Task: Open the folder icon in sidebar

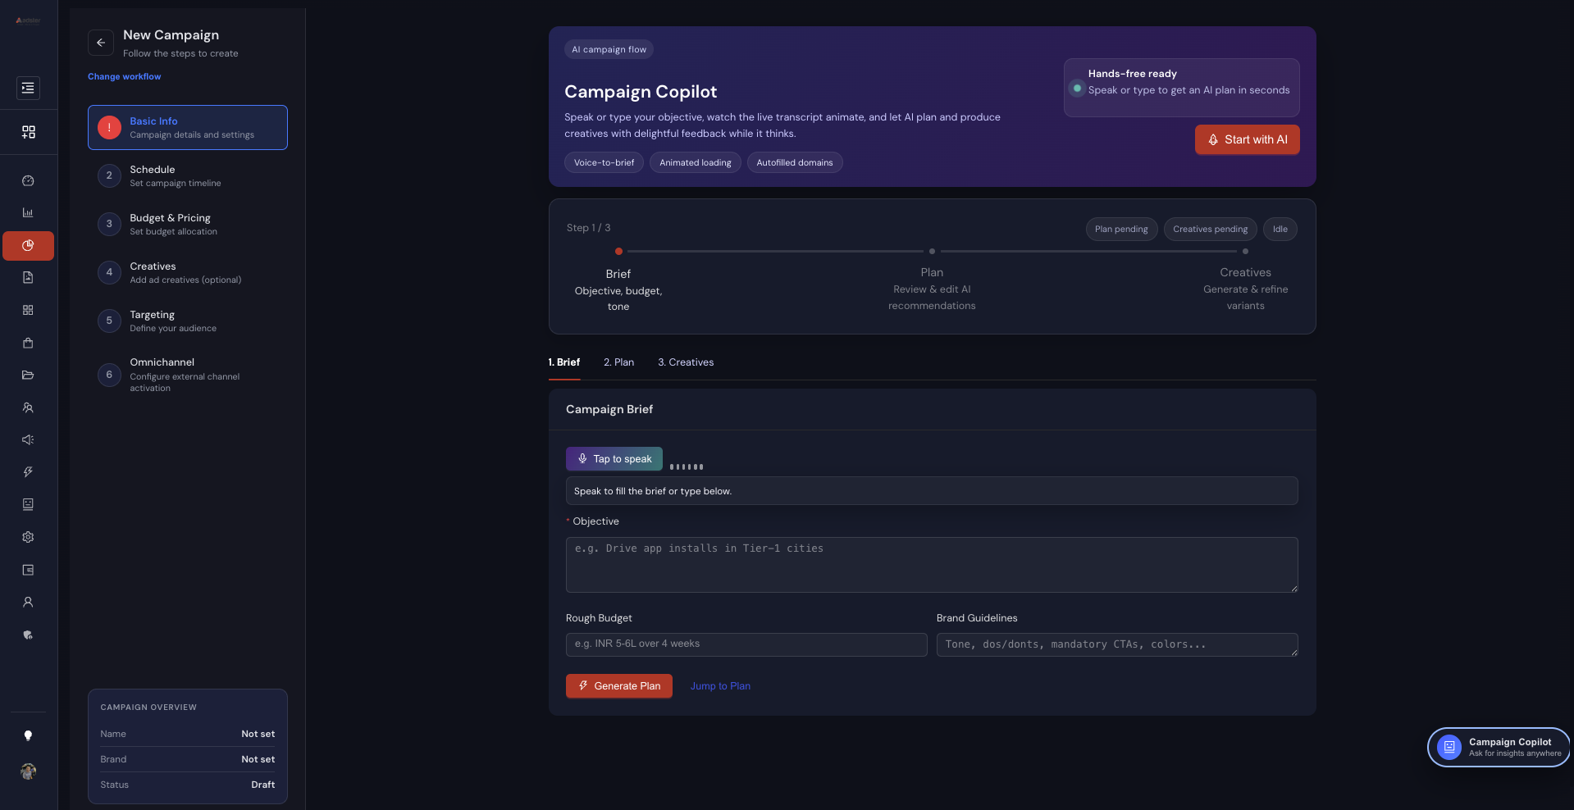Action: 28,375
